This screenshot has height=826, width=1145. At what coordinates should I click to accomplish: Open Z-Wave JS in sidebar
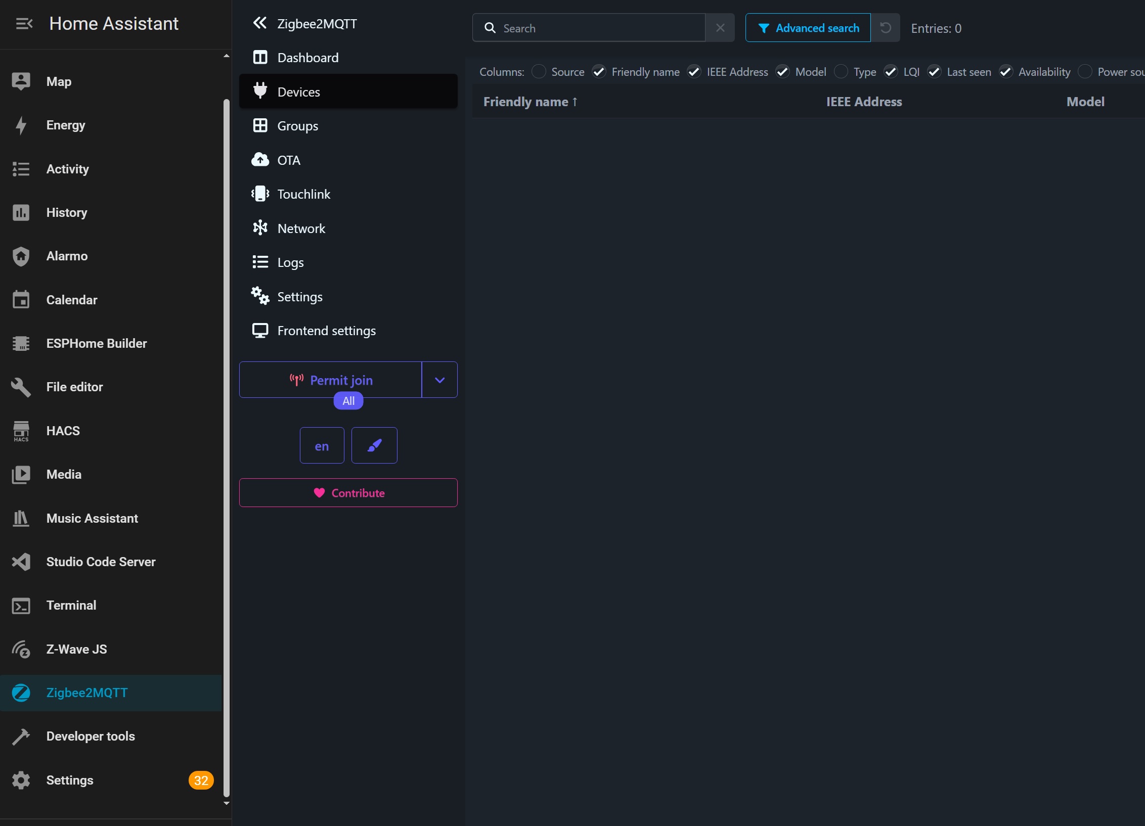click(76, 649)
